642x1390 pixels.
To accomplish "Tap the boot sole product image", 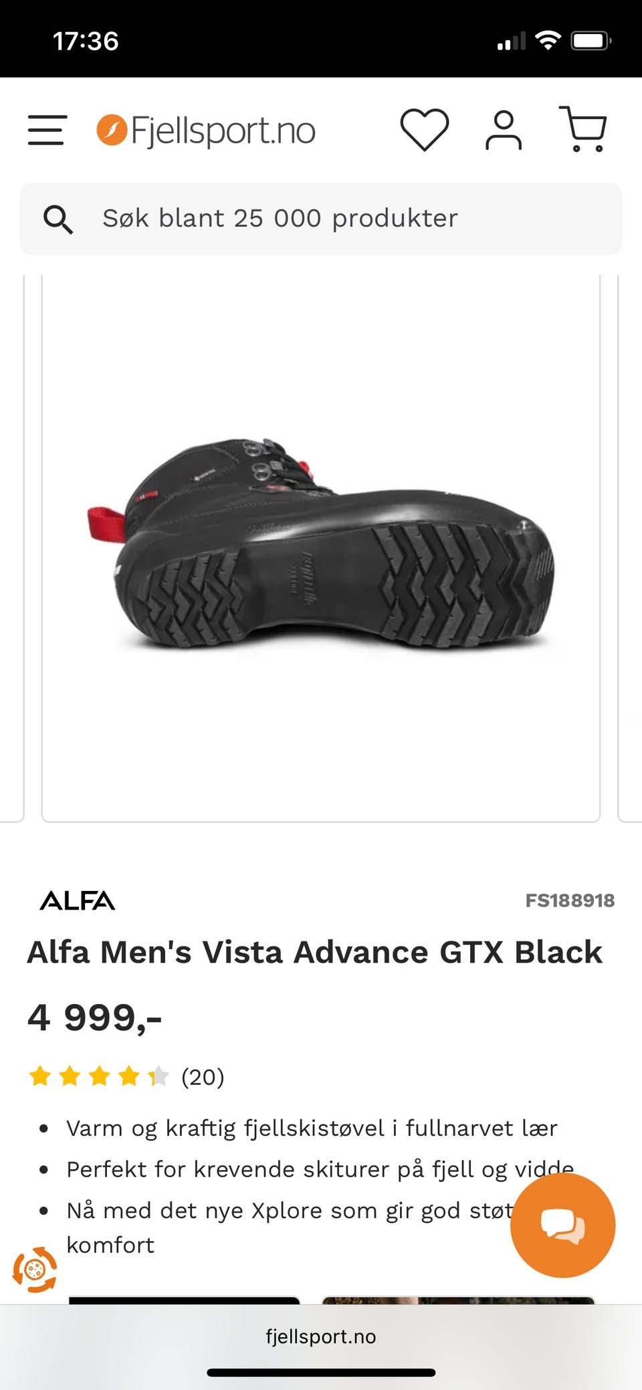I will tap(321, 545).
